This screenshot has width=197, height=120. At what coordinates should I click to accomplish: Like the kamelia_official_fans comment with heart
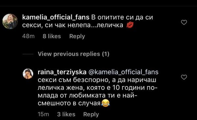184,23
